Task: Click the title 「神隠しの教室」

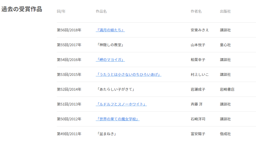Action: [110, 45]
